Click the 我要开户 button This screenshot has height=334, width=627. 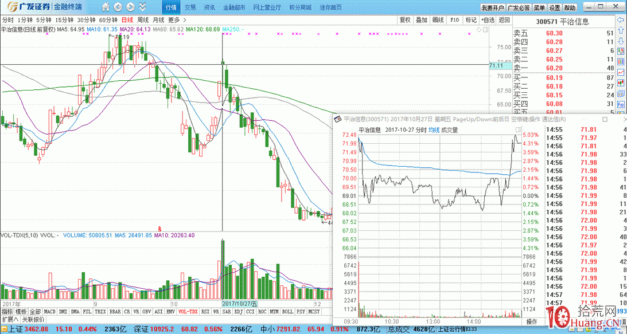pyautogui.click(x=492, y=7)
